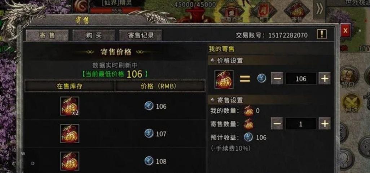Switch to the 购买 (buy) tab
The image size is (370, 173).
94,35
